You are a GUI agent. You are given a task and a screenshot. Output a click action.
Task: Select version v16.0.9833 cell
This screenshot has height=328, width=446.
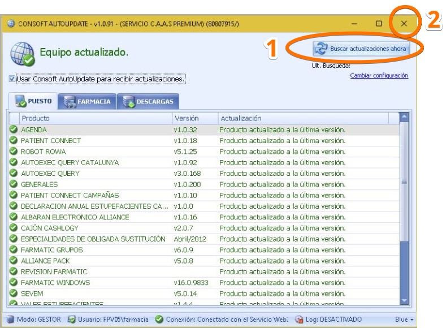point(191,283)
